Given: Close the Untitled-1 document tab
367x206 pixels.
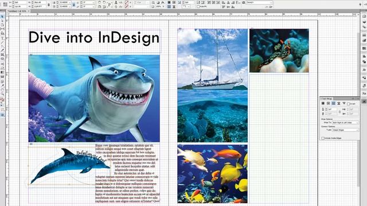Looking at the screenshot, I should [29, 11].
